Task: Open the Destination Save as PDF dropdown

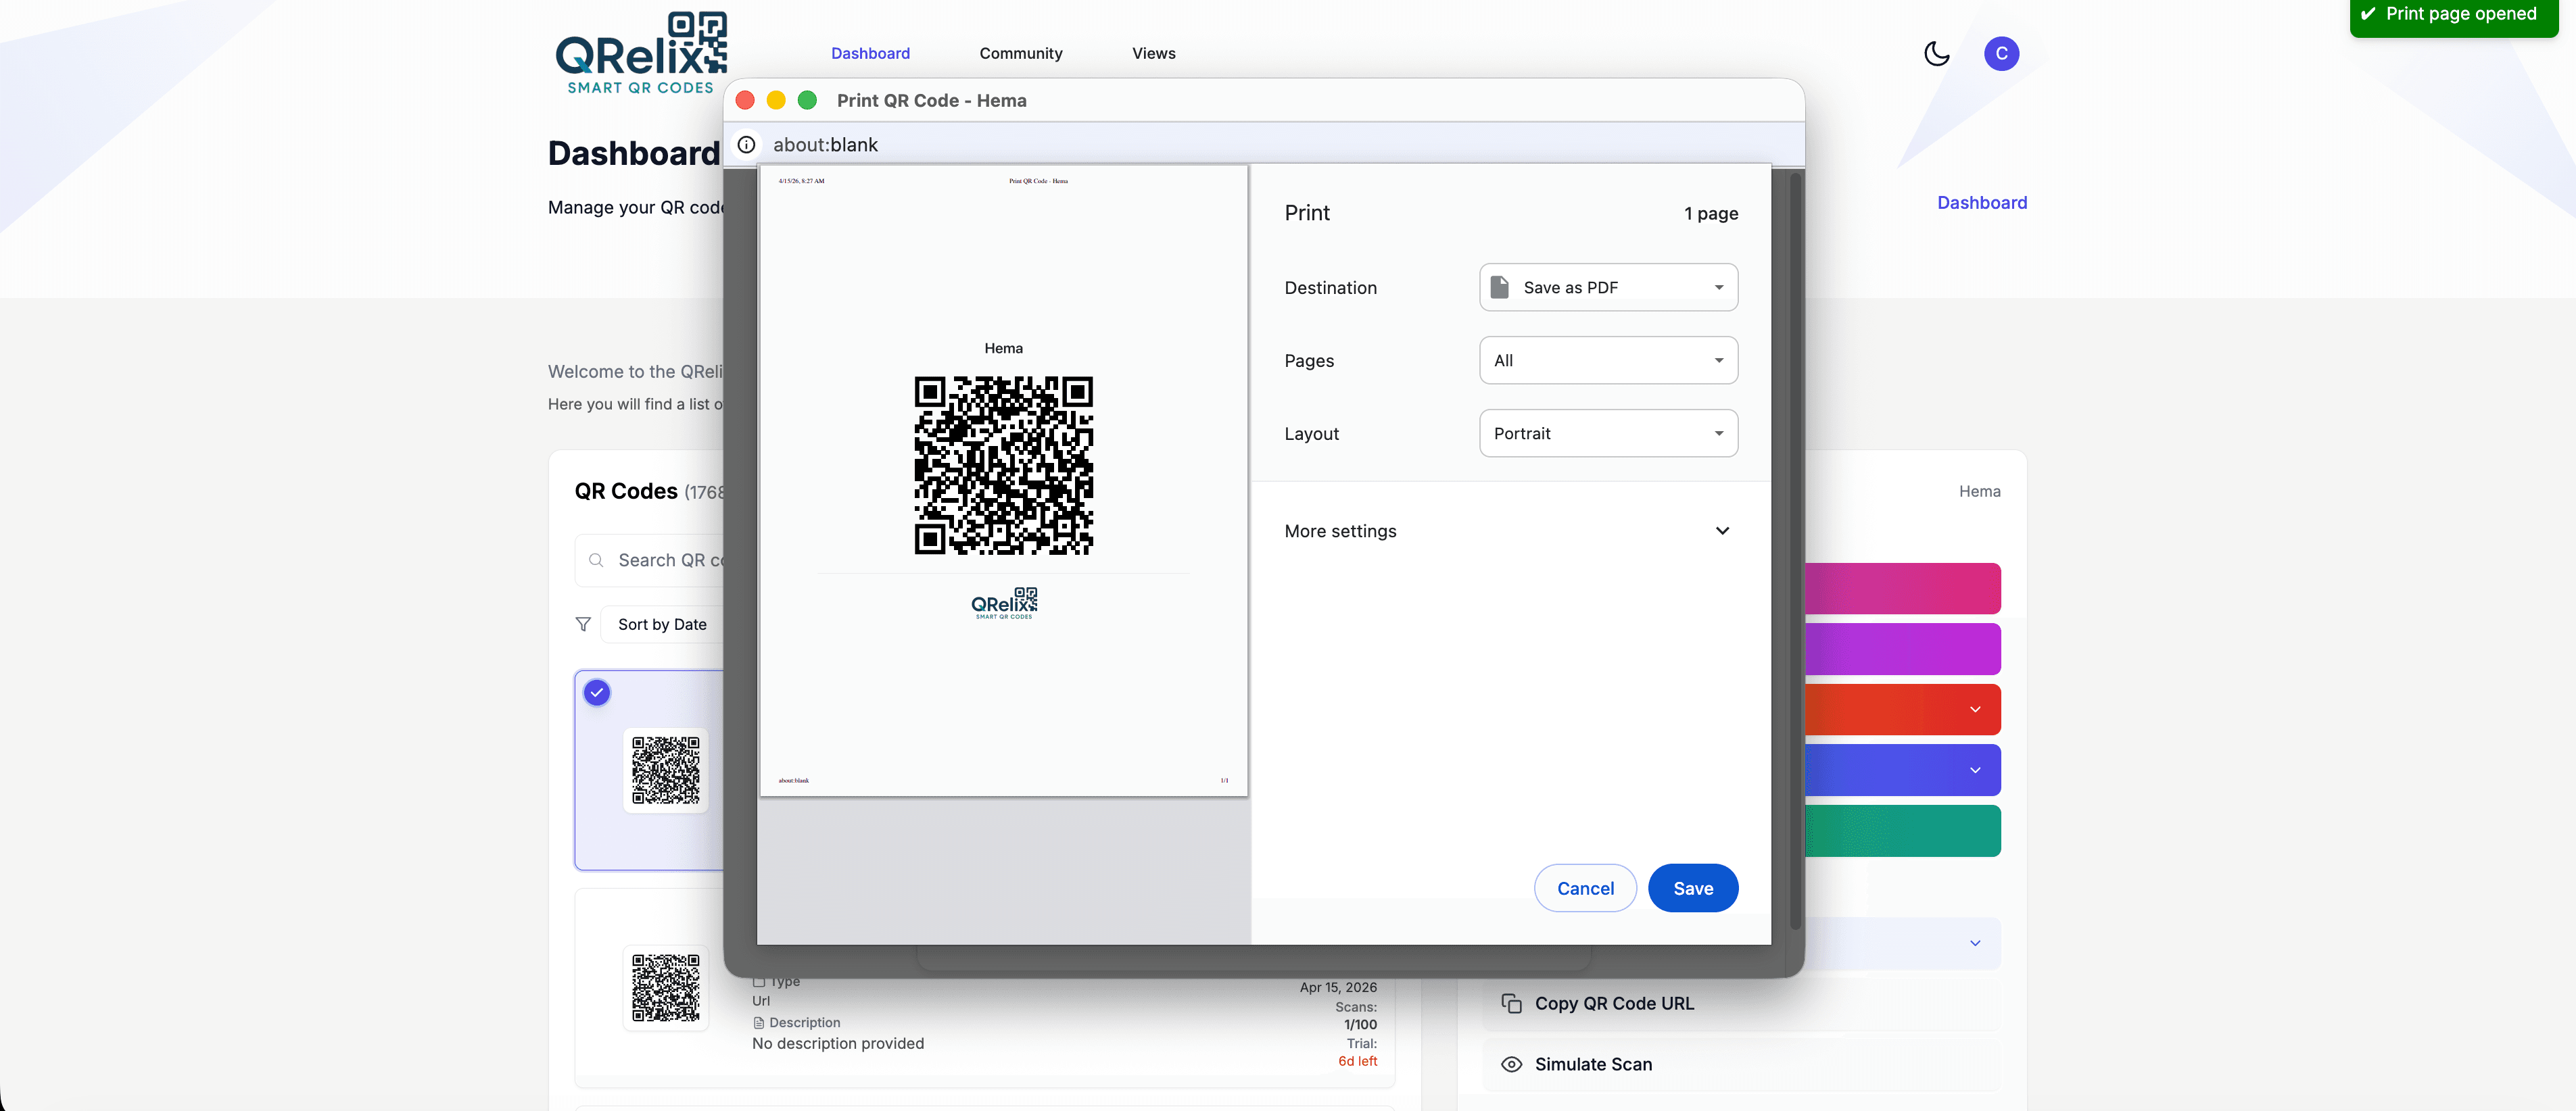Action: pos(1607,287)
